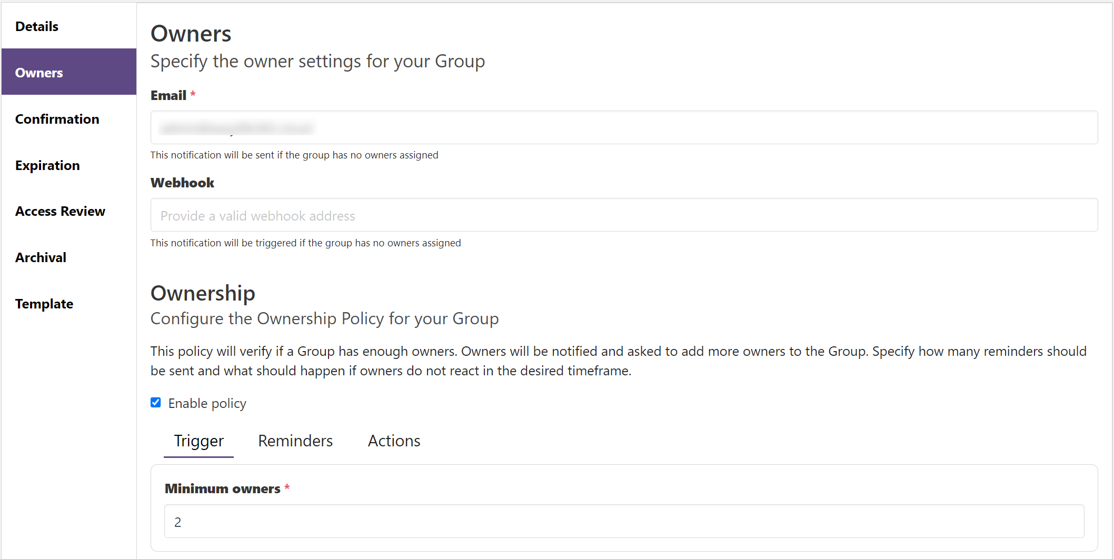Open the Confirmation settings section

pyautogui.click(x=57, y=119)
